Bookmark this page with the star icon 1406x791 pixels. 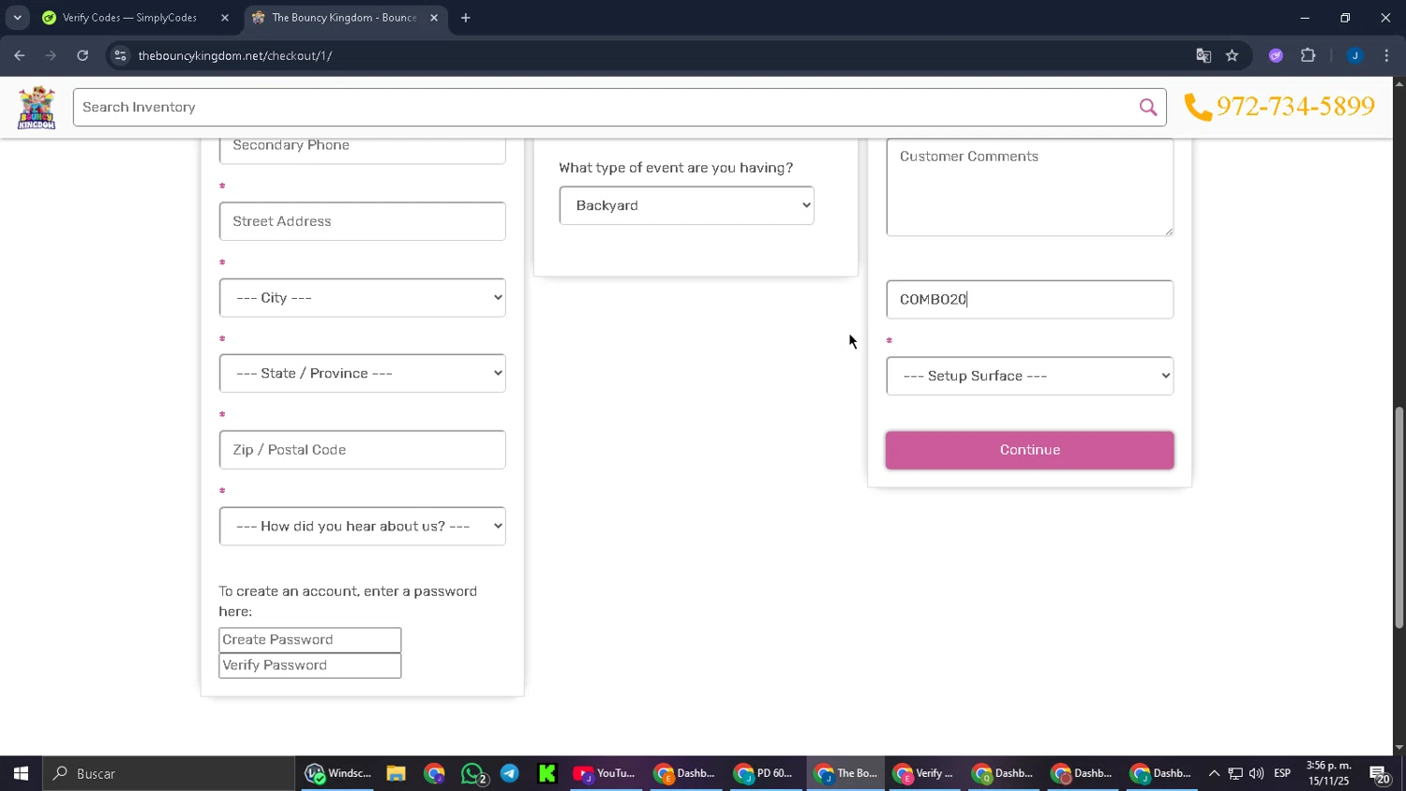click(x=1232, y=55)
